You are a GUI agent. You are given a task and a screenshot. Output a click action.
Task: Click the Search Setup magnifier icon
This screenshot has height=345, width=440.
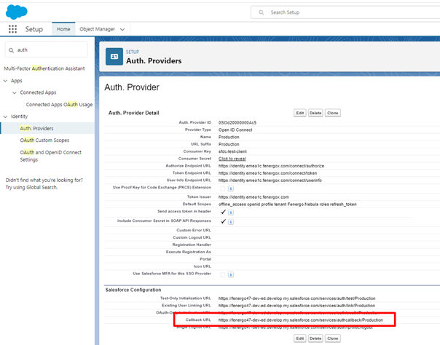point(262,12)
